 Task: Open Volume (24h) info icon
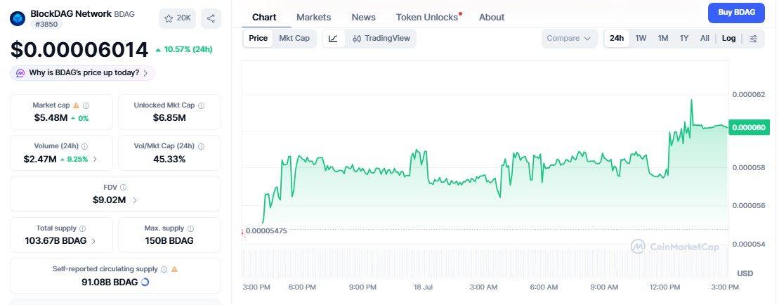pyautogui.click(x=84, y=146)
